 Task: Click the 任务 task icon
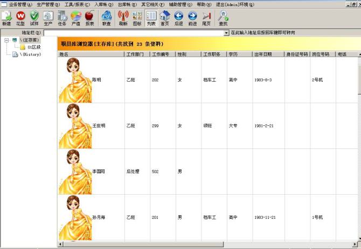click(x=62, y=18)
